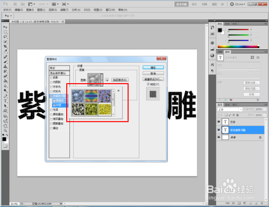Toggle the 预览 (Preview) checkbox

[148, 84]
